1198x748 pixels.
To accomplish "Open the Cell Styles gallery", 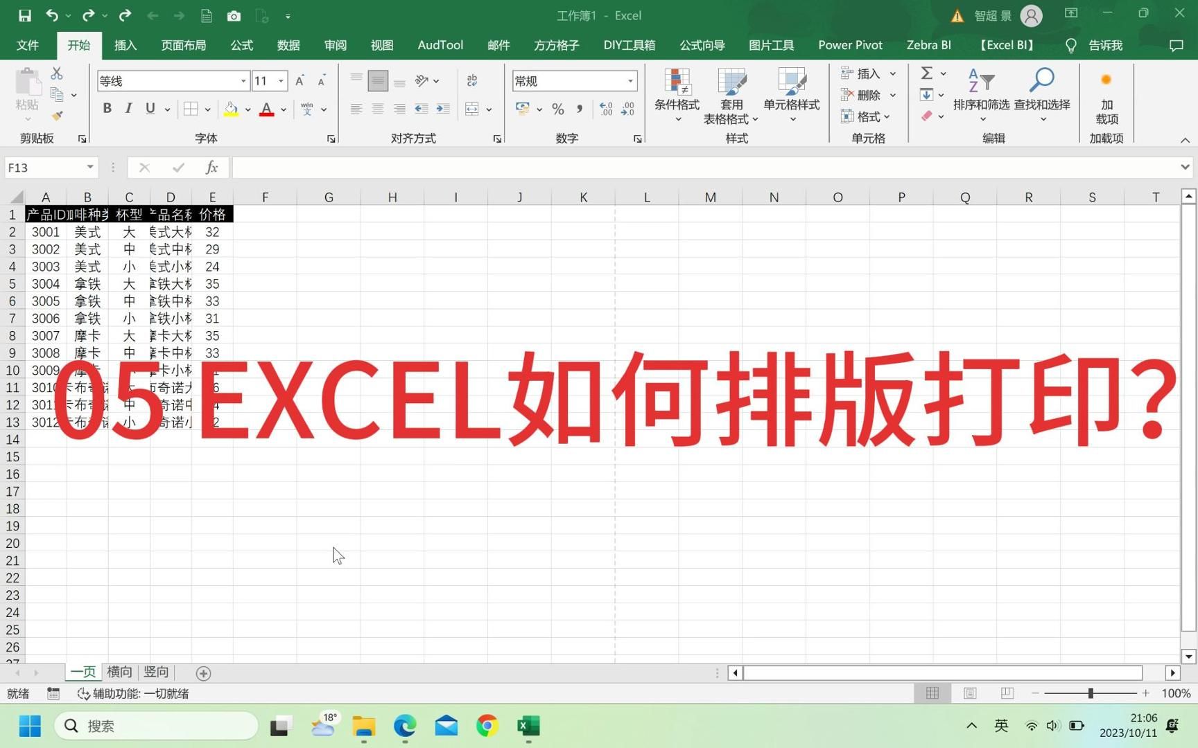I will point(791,96).
